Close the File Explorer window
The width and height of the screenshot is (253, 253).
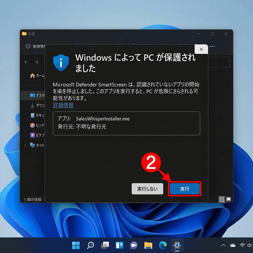[226, 34]
